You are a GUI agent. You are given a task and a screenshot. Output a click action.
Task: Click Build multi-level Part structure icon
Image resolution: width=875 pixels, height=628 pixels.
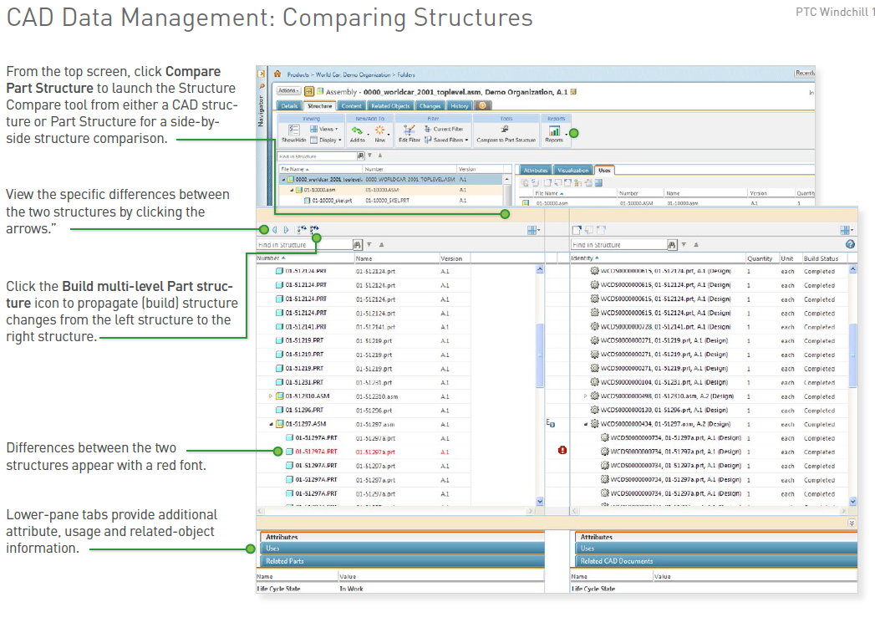coord(314,229)
